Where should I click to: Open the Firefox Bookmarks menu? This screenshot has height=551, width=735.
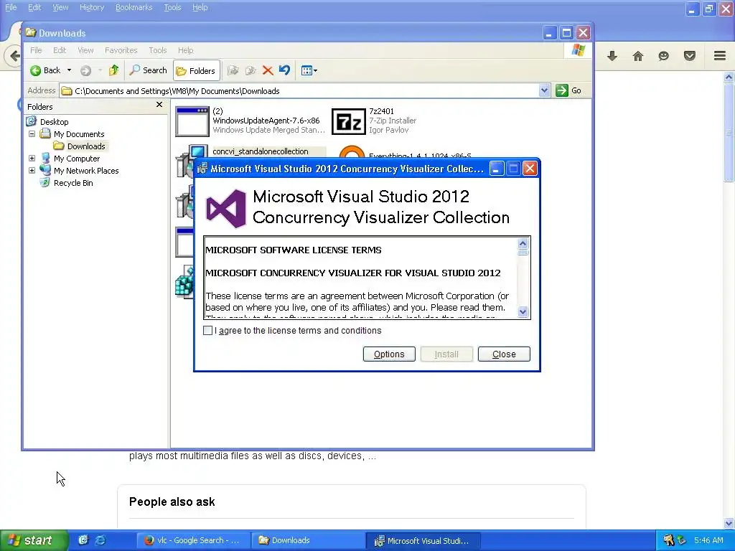(x=134, y=7)
